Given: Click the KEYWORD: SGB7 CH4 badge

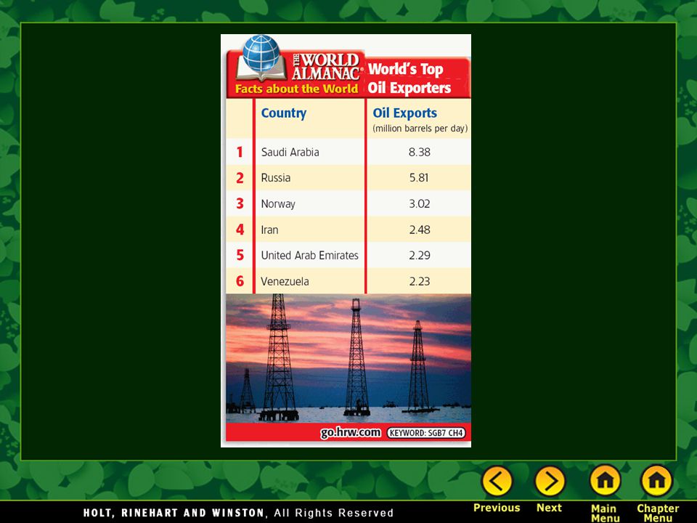Looking at the screenshot, I should pyautogui.click(x=426, y=433).
